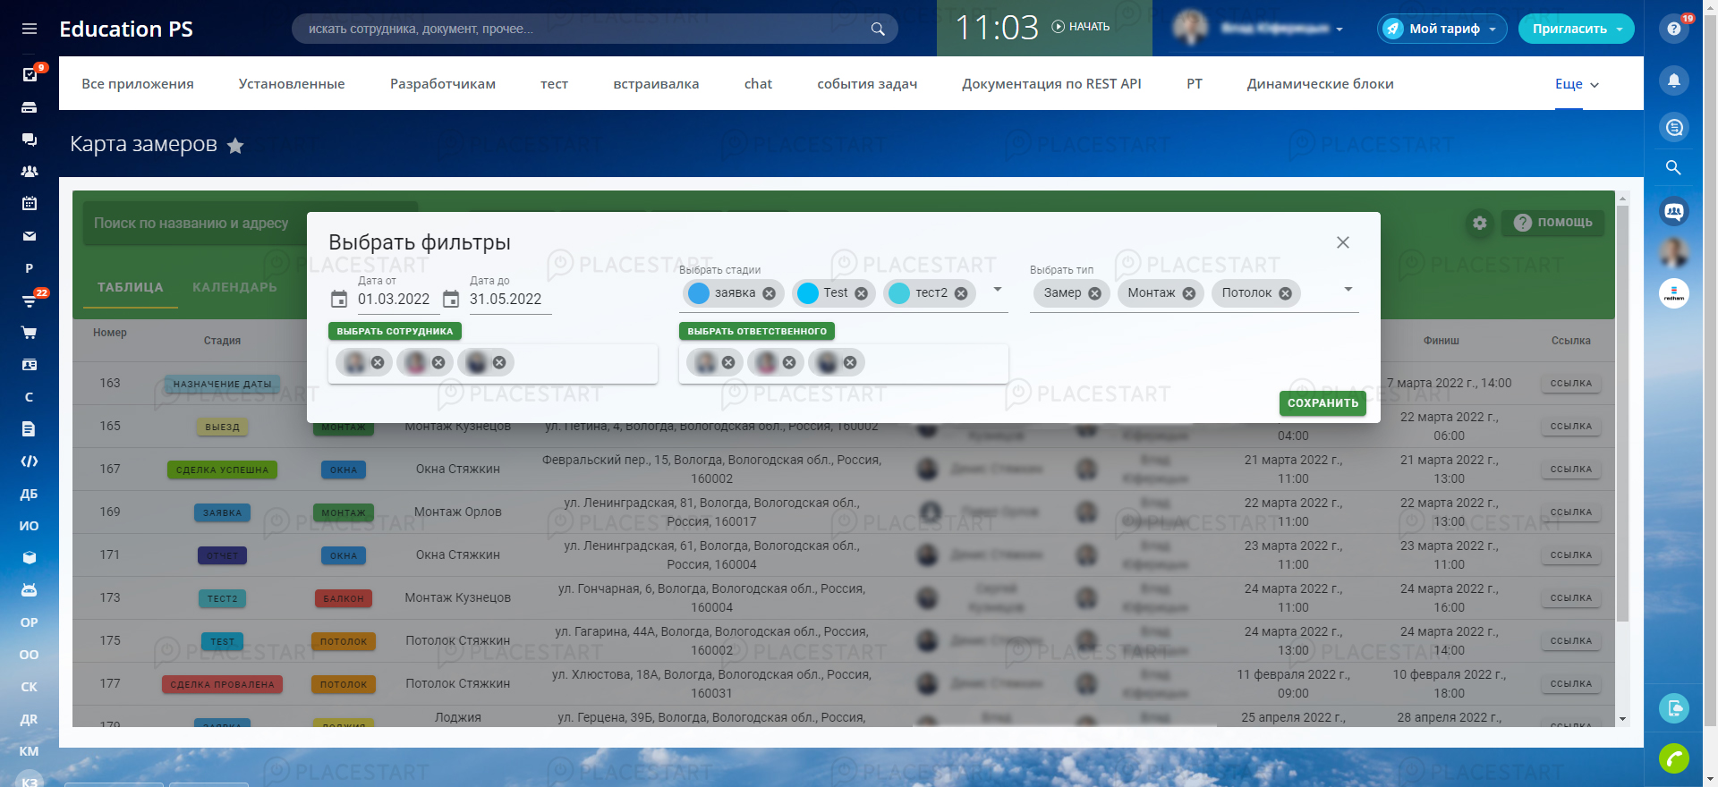
Task: Expand the "Выбрать тип" dropdown arrow
Action: tap(1348, 290)
